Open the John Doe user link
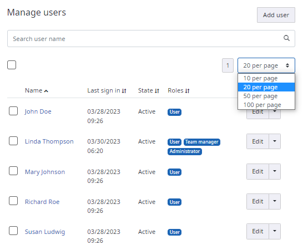Screen dimensions: 303x250 pyautogui.click(x=38, y=111)
